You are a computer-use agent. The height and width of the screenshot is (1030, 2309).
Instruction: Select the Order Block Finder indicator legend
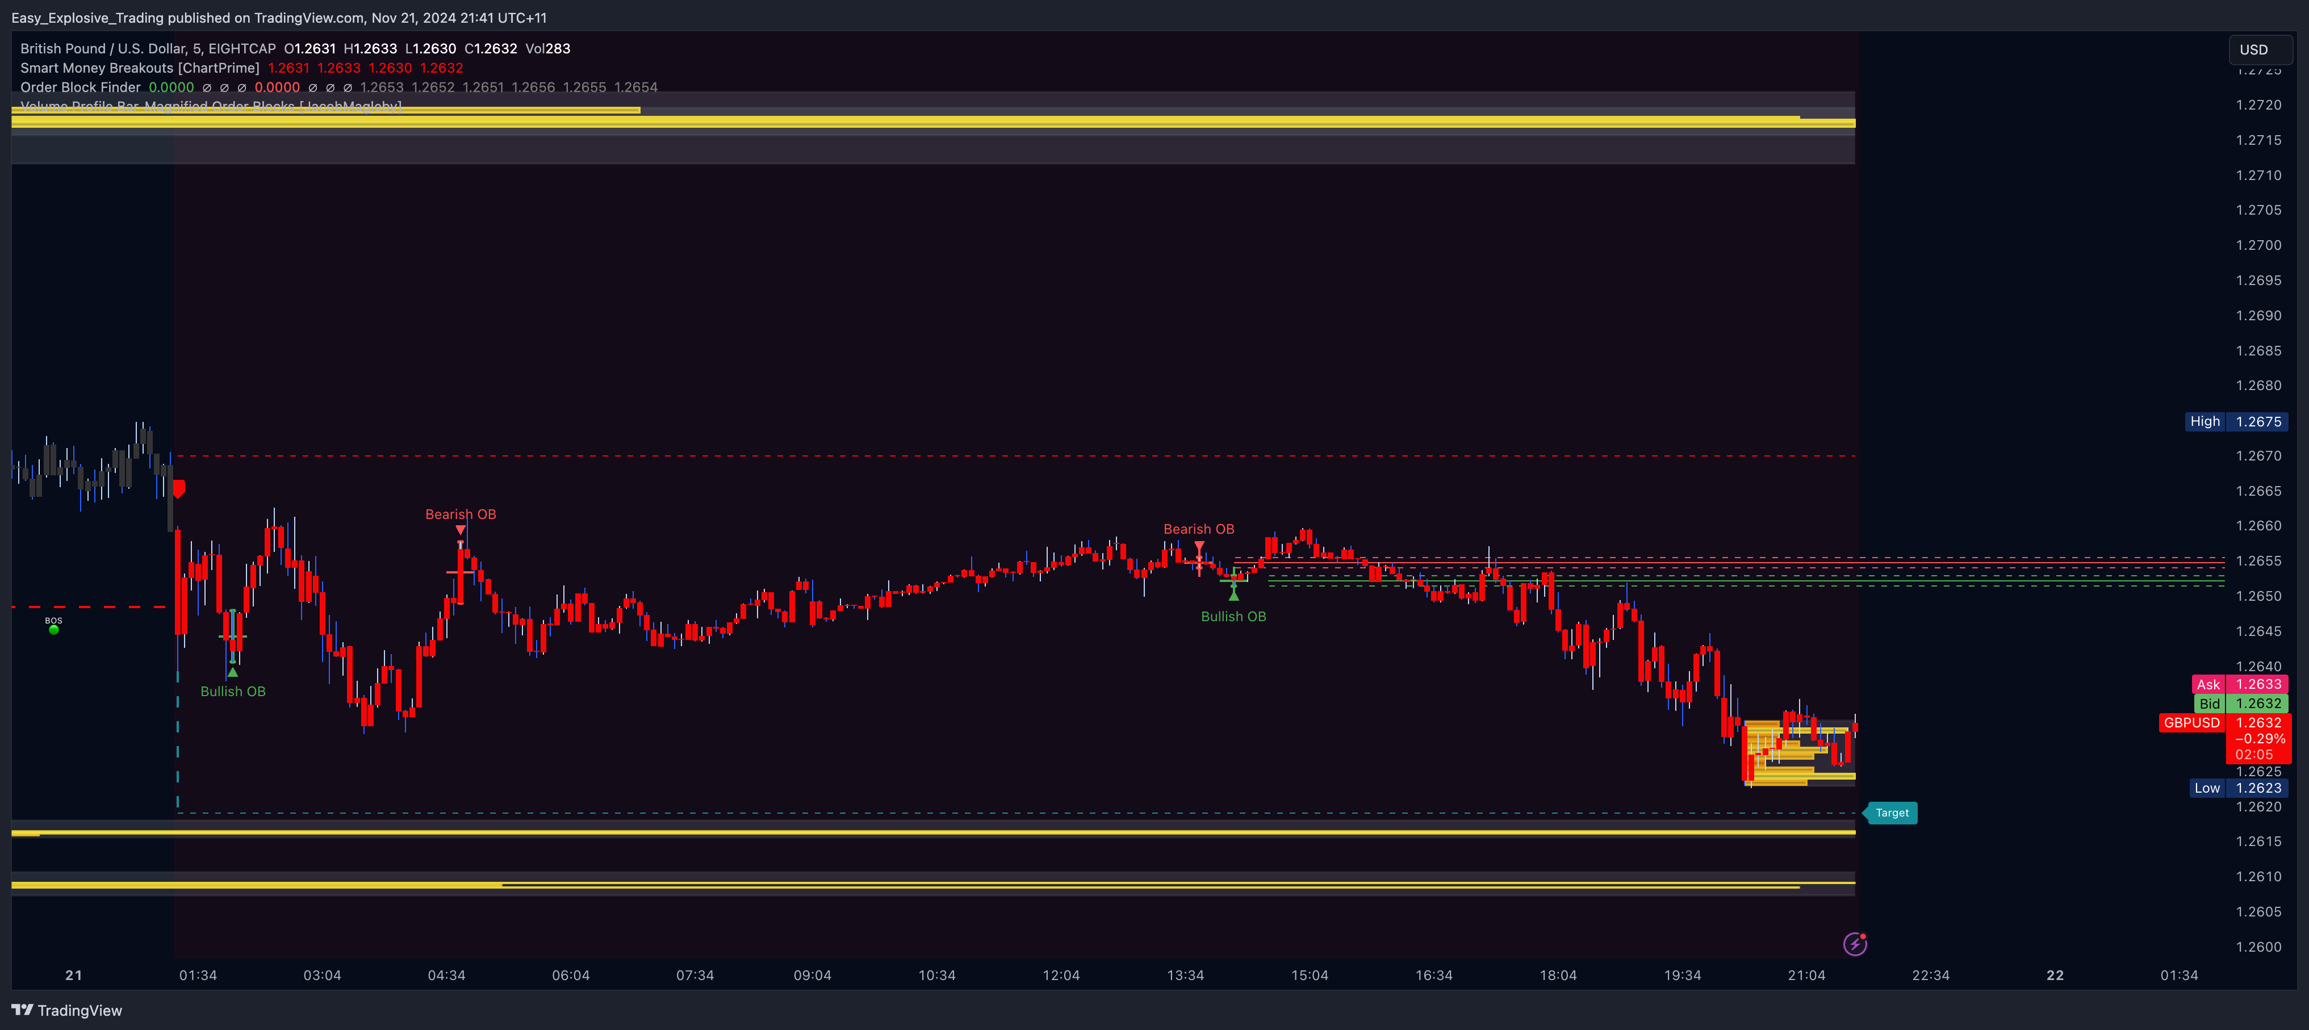(x=81, y=87)
